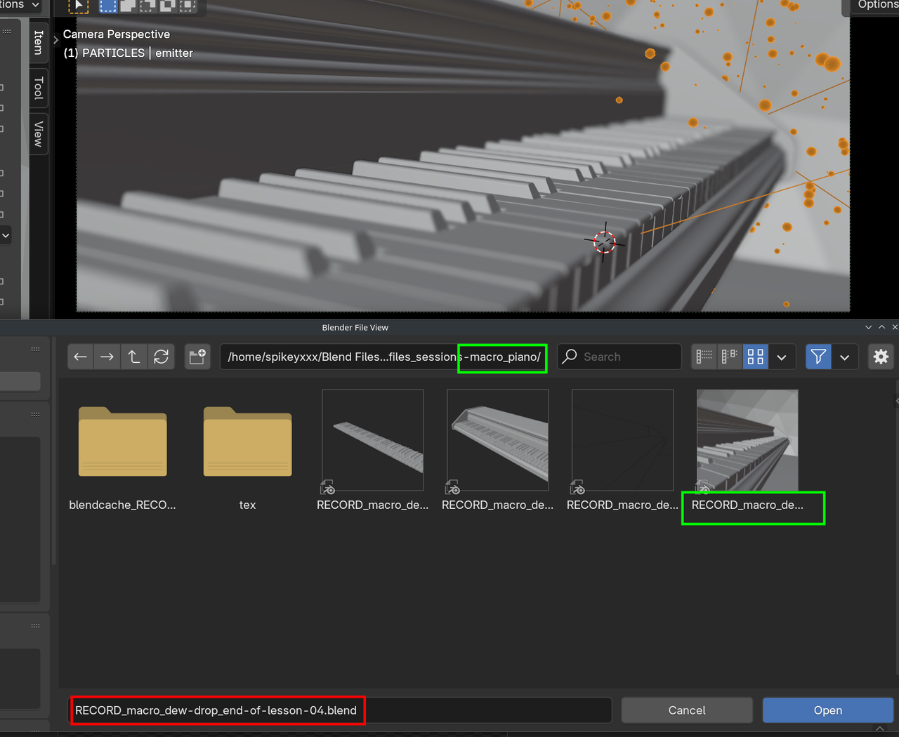This screenshot has height=737, width=899.
Task: Expand the filter options dropdown
Action: [845, 357]
